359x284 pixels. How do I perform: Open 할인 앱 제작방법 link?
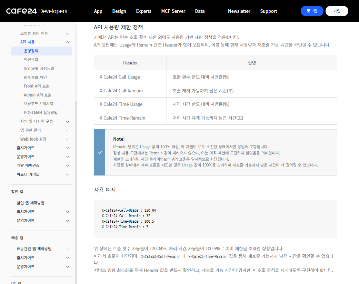tap(30, 203)
